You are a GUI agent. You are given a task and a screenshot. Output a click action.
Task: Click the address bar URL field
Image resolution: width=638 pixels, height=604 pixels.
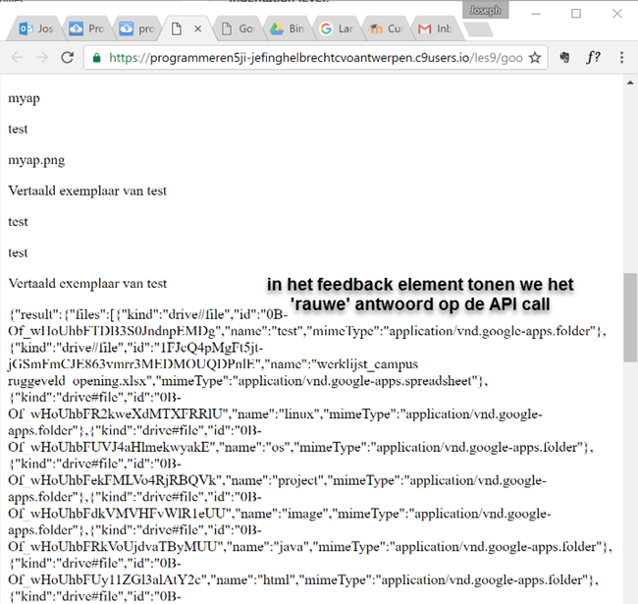(315, 58)
